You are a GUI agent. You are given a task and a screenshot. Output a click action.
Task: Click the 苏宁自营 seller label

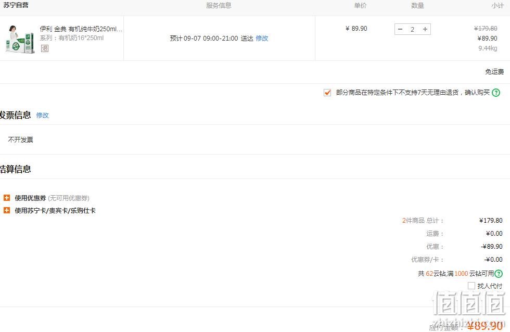tap(16, 5)
